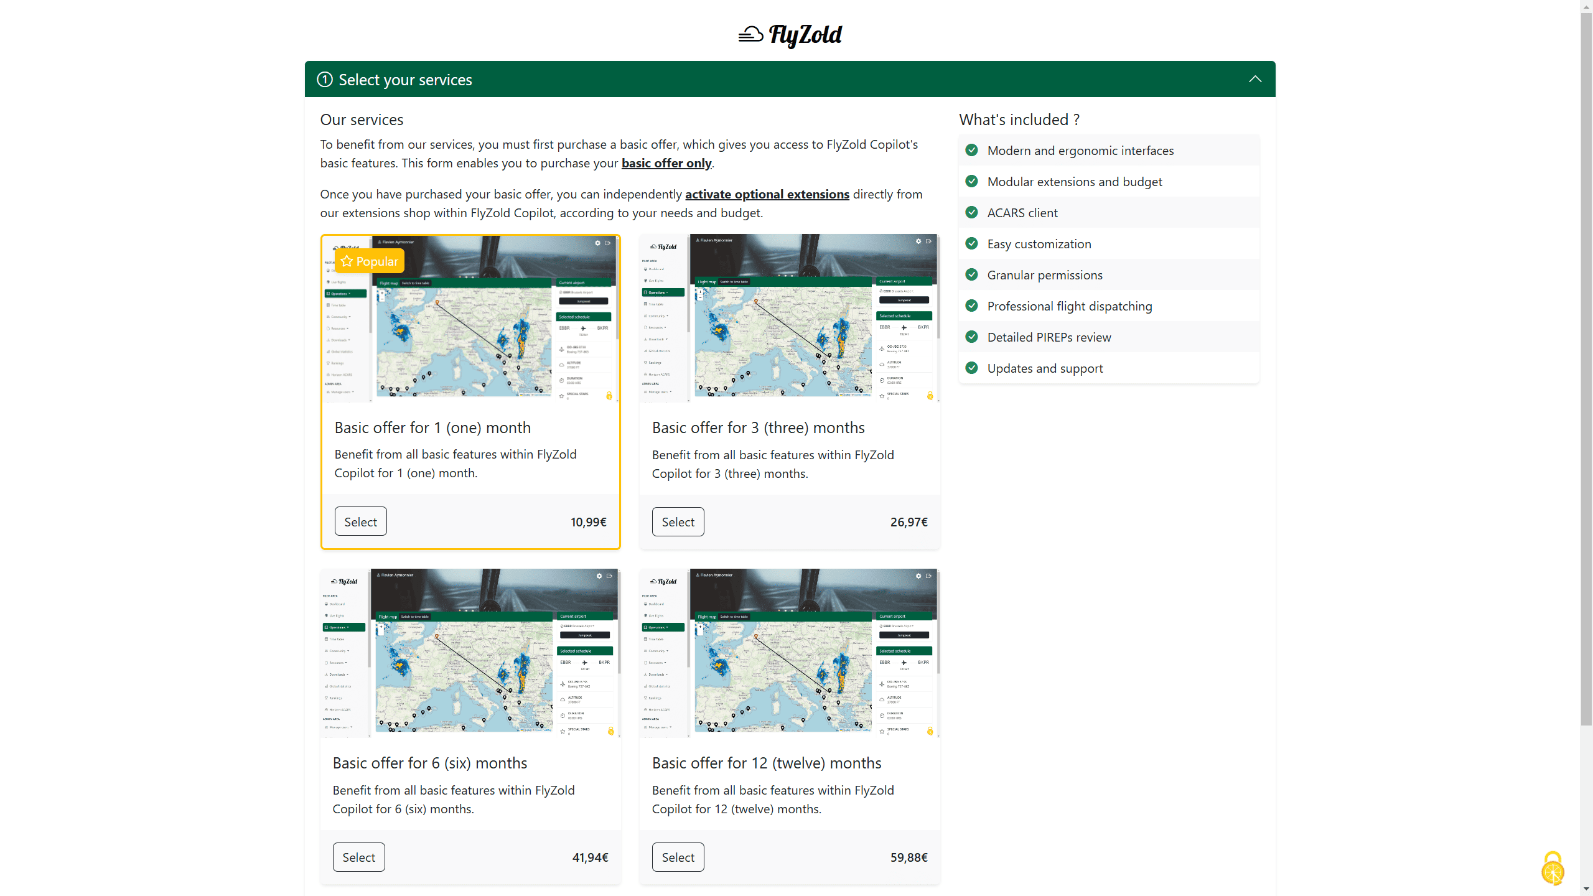Click the activate optional extensions link

[767, 194]
